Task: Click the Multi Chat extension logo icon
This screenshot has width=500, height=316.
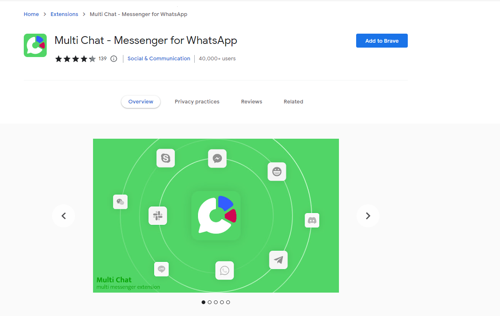Action: tap(35, 45)
